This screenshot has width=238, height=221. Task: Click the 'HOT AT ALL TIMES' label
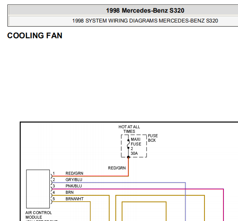point(129,129)
